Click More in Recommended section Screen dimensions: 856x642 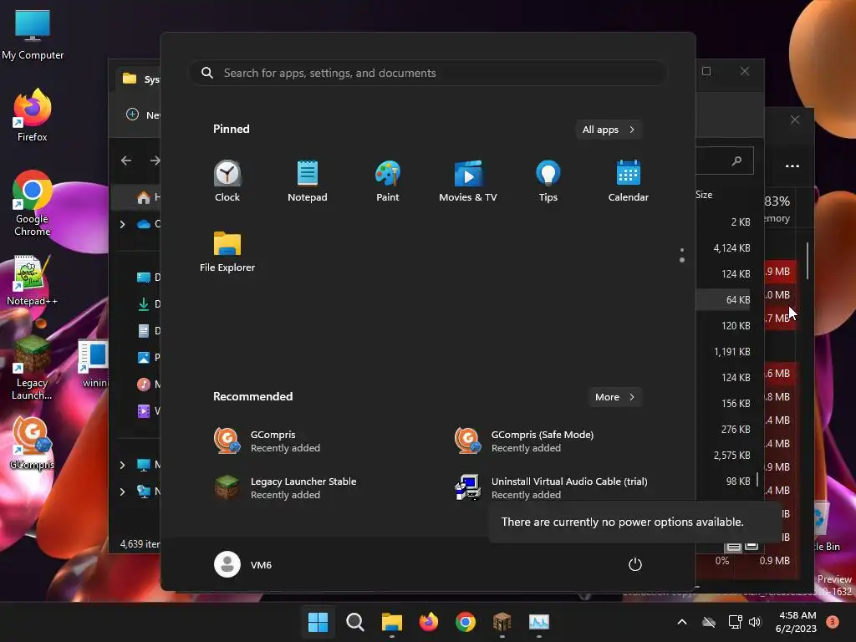click(614, 397)
